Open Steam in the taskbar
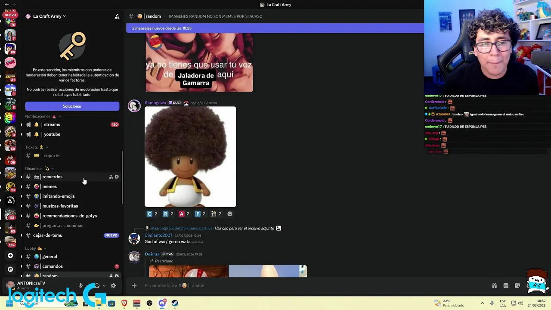551x310 pixels. [x=174, y=303]
